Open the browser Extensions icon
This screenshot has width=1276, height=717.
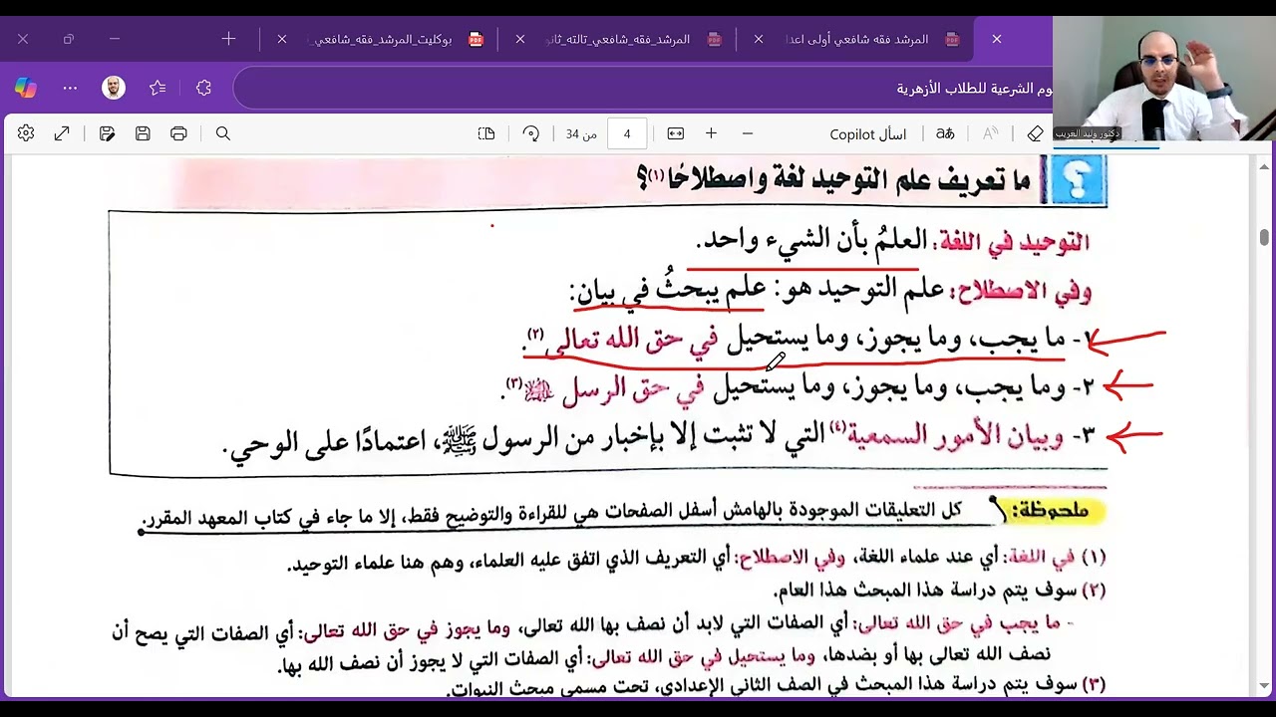(203, 88)
